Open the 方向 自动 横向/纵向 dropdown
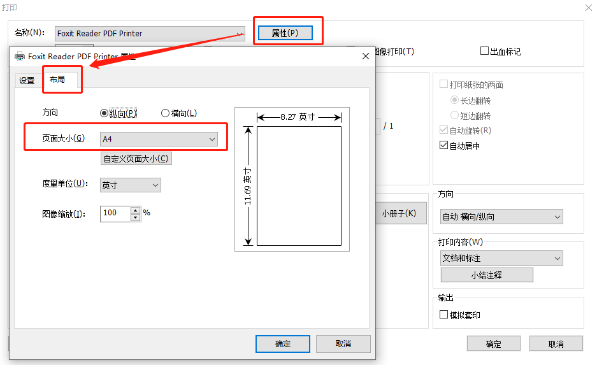 click(x=501, y=217)
